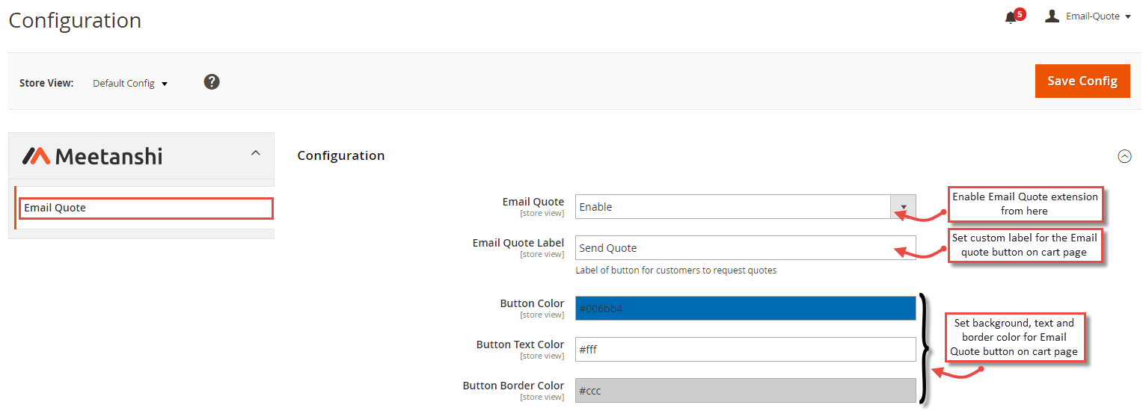Click the Save Config button
Viewport: 1143px width, 411px height.
click(x=1082, y=81)
